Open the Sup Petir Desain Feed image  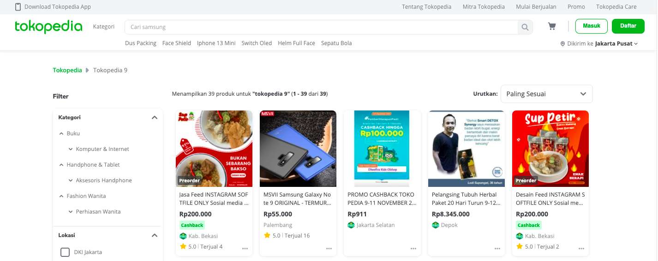point(550,149)
